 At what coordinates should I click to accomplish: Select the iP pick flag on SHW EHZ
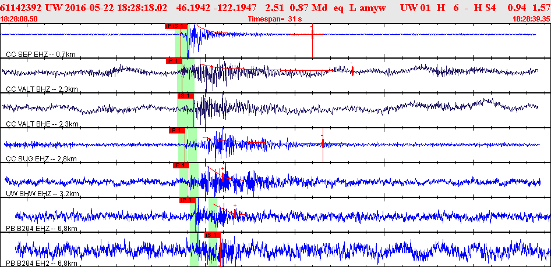click(181, 165)
